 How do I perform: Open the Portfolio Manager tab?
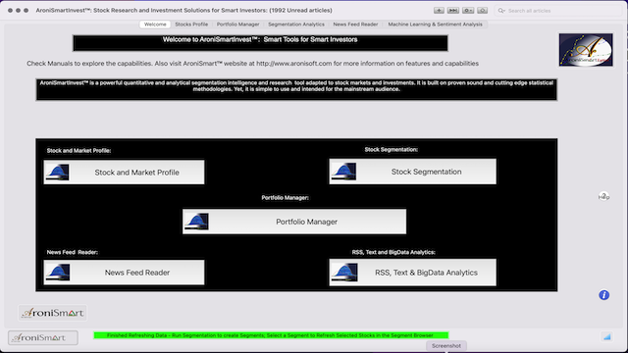tap(237, 25)
